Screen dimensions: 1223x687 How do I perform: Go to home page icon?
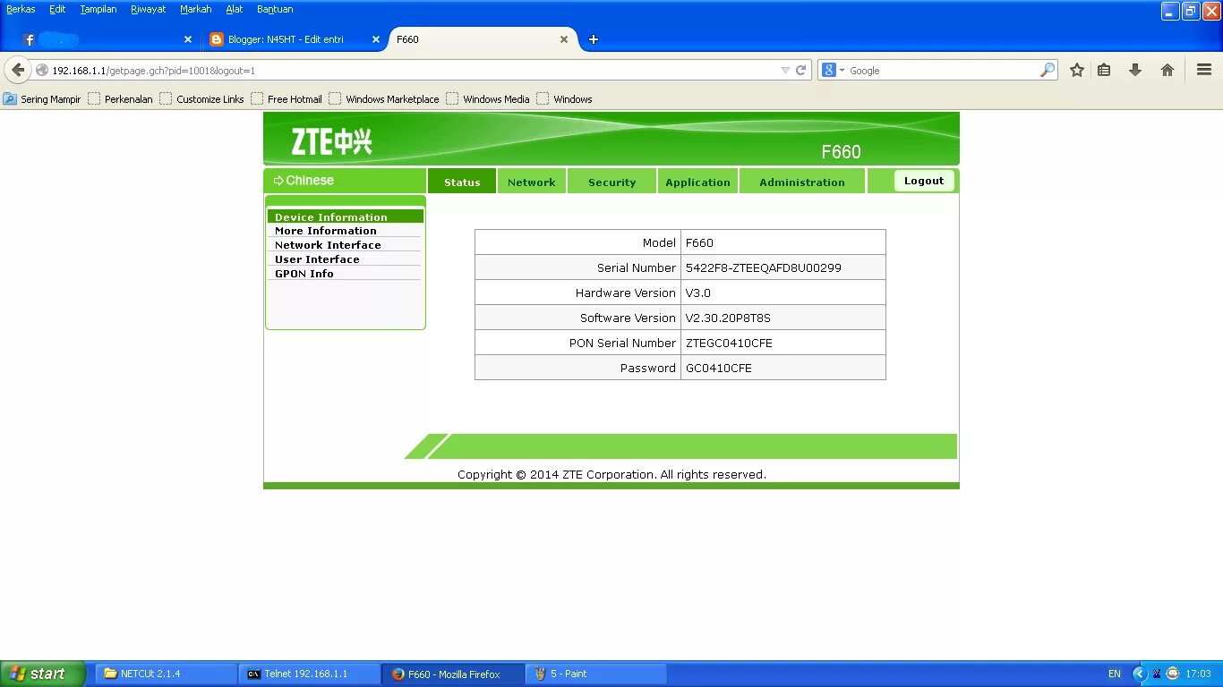(1167, 70)
